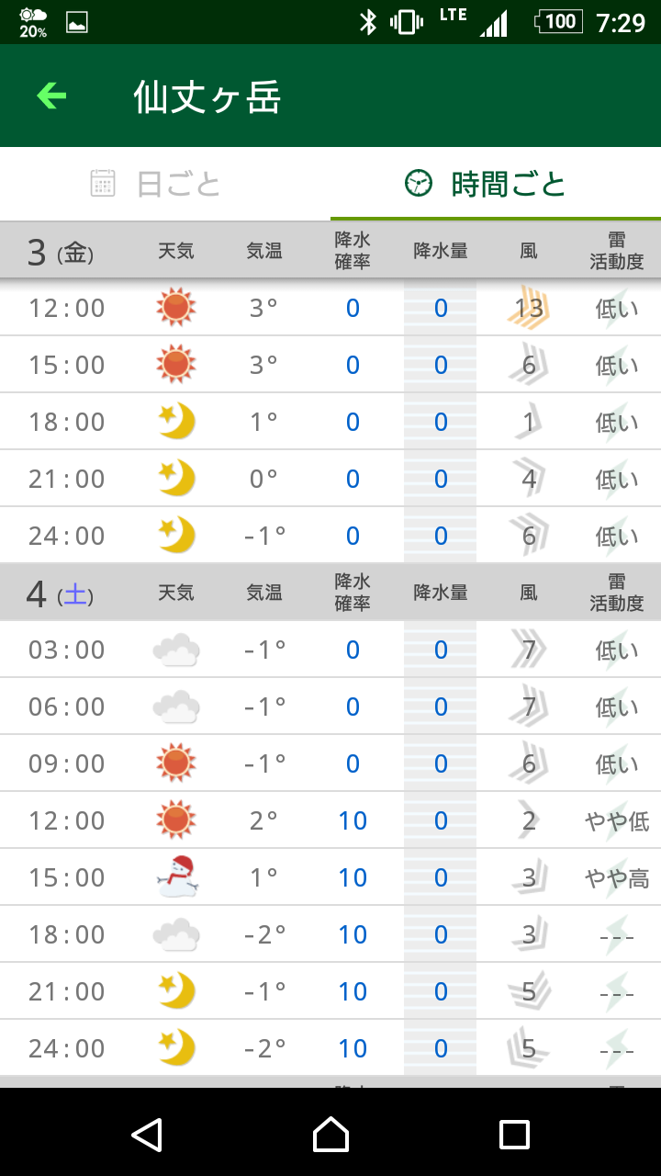Tap the orange wind arrow showing 13
This screenshot has width=661, height=1176.
click(529, 308)
